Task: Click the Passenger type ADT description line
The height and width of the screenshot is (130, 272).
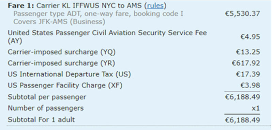Action: pyautogui.click(x=98, y=14)
